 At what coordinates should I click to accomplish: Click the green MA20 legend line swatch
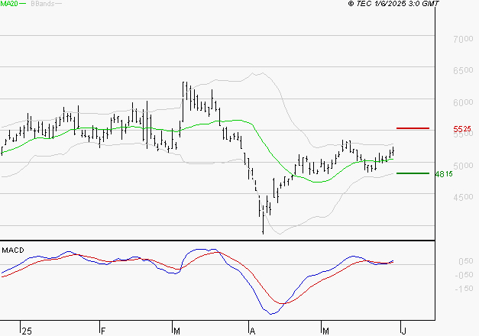[x=22, y=5]
